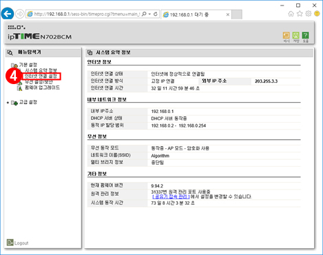Click the Logout door icon
Image resolution: width=323 pixels, height=255 pixels.
pyautogui.click(x=10, y=243)
